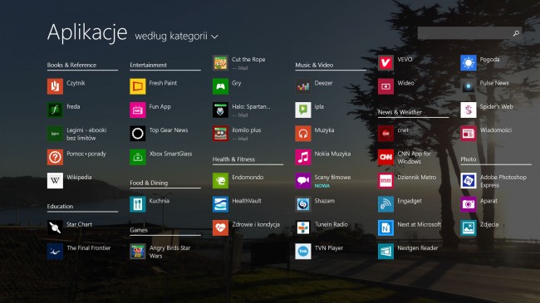Select the Books & Reference category header
This screenshot has width=540, height=303.
[x=71, y=65]
